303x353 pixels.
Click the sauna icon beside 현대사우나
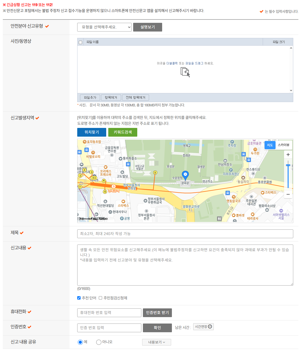[x=110, y=212]
